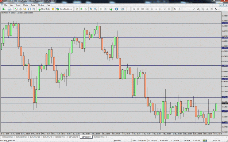Expand the New Chart dropdown arrow
Image resolution: width=228 pixels, height=142 pixels.
tap(6, 9)
